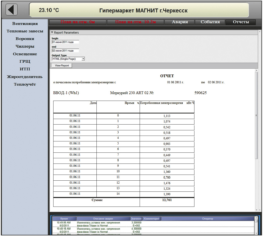
Task: Click the total sum 12,761
Action: 167,200
